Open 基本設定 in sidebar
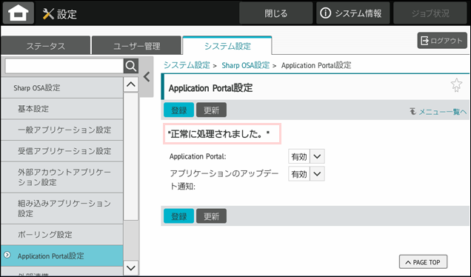Viewport: 471px width, 277px height. point(62,109)
